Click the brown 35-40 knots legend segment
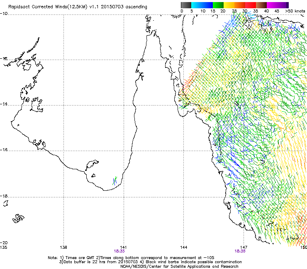 [x=261, y=5]
